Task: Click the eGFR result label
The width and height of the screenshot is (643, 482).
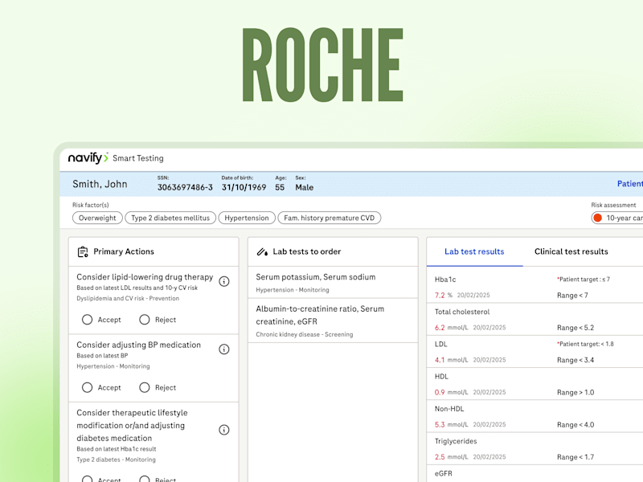Action: (x=444, y=473)
